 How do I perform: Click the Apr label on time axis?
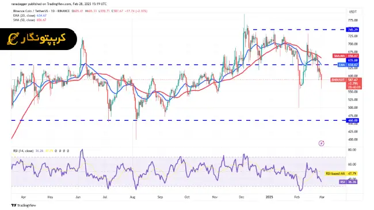24,197
